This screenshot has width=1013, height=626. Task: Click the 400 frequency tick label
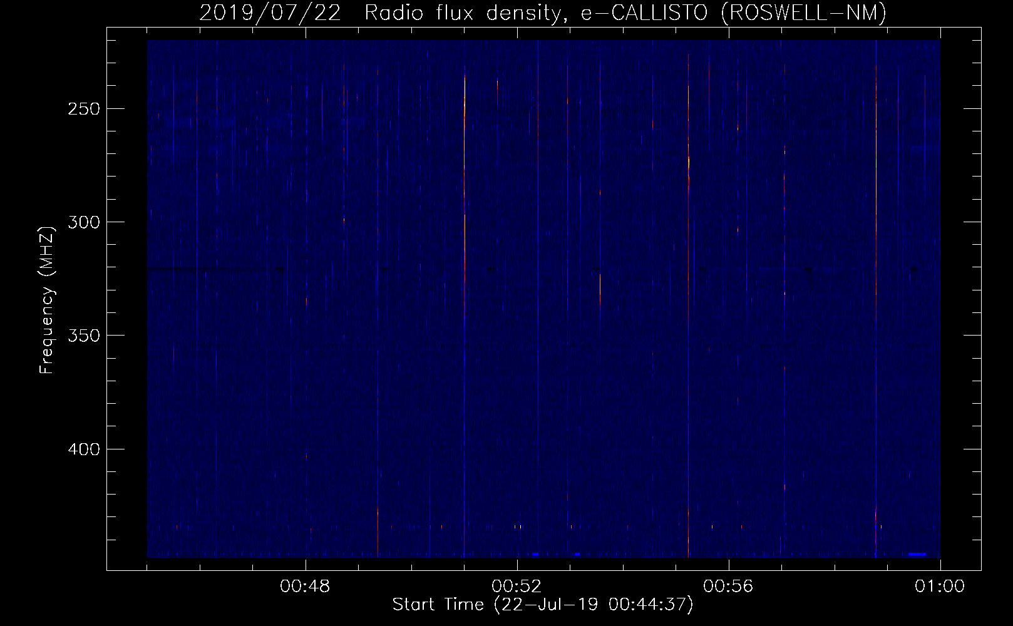pyautogui.click(x=83, y=449)
